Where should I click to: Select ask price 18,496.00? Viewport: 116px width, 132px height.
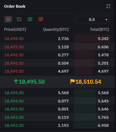coord(14,63)
